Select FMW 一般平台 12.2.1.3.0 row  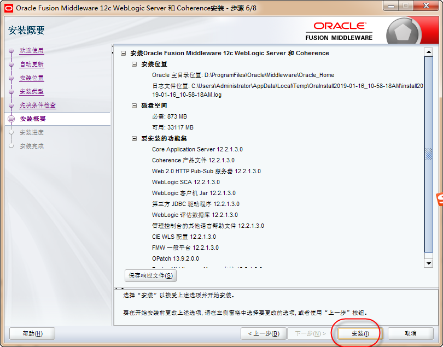pos(185,248)
